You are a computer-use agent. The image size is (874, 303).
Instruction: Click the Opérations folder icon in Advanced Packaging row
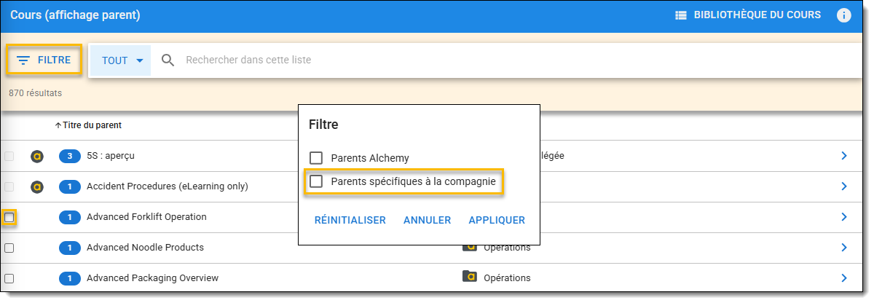click(x=470, y=277)
